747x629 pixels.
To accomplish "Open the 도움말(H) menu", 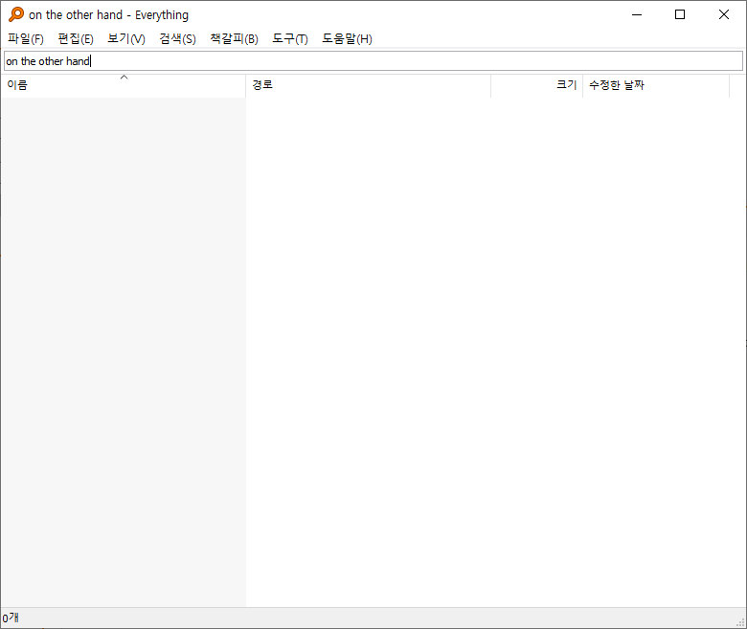I will [x=347, y=39].
